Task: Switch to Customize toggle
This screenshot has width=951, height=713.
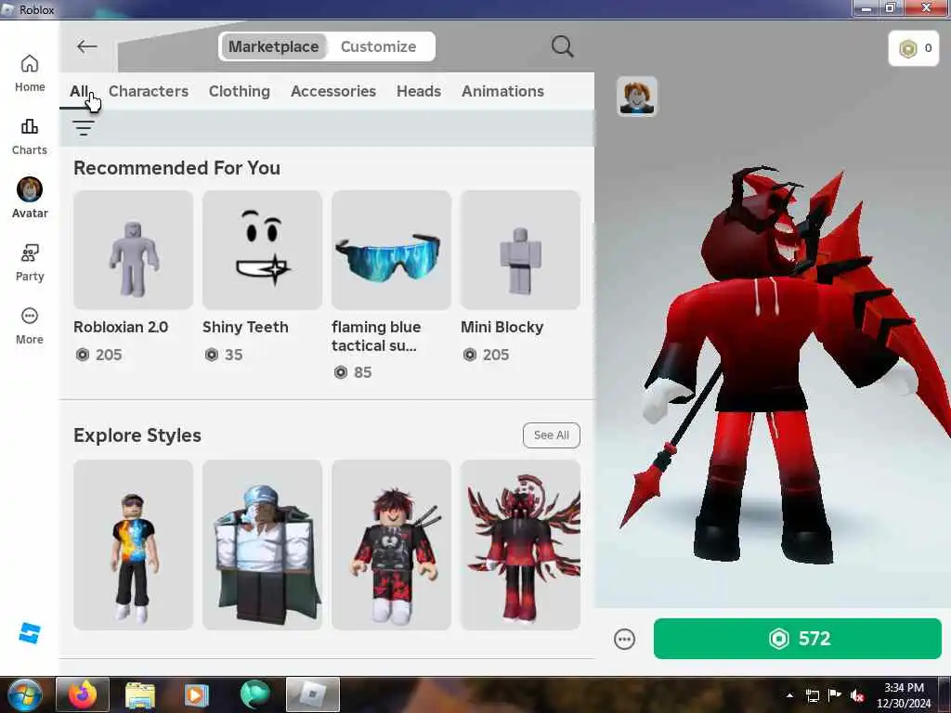Action: pyautogui.click(x=379, y=46)
